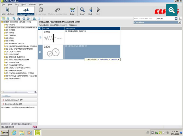Click the Windows Start button

click(4, 133)
